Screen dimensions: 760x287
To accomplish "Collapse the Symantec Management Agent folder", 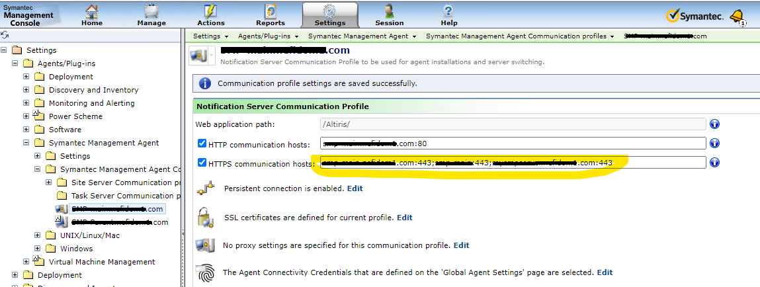I will pyautogui.click(x=26, y=143).
